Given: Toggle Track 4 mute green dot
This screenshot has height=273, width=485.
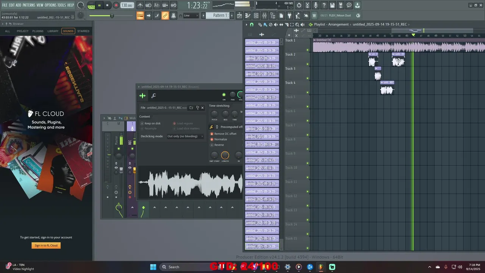Looking at the screenshot, I should point(307,92).
